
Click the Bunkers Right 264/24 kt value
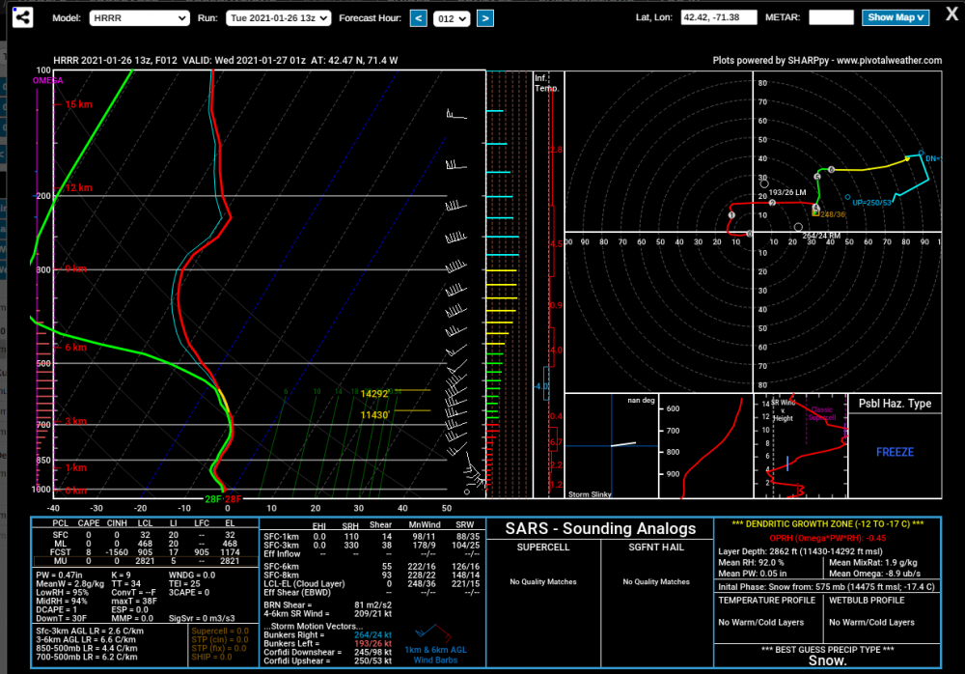click(372, 634)
